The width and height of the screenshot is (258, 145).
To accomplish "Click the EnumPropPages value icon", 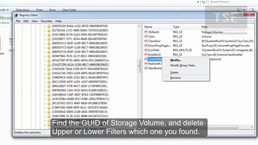I will [146, 46].
